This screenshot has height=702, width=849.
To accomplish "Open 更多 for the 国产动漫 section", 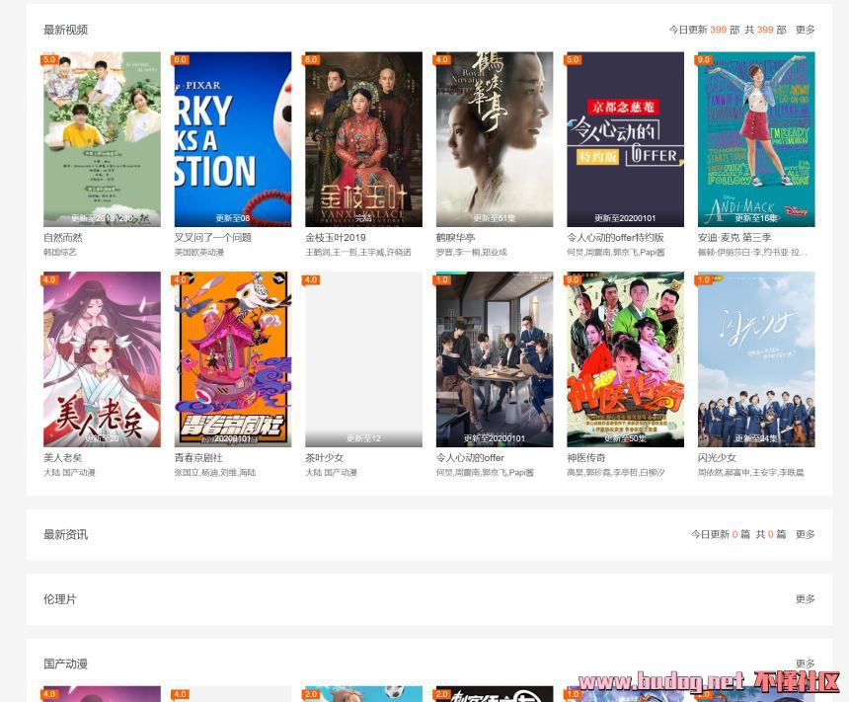I will point(806,663).
